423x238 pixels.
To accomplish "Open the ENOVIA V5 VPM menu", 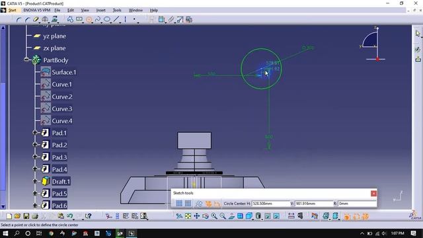I will click(37, 11).
